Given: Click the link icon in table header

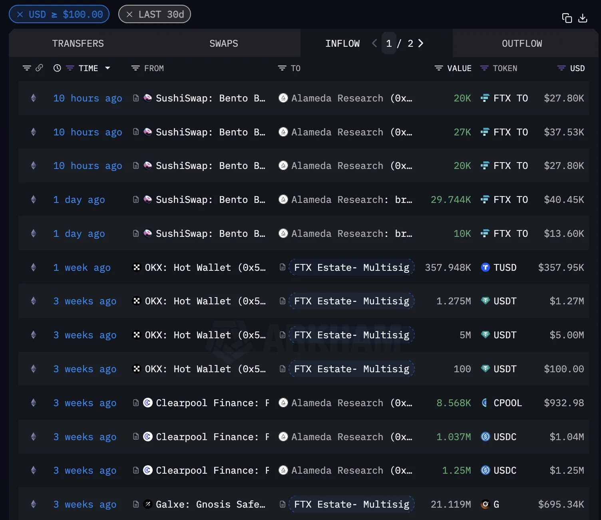Looking at the screenshot, I should (39, 68).
